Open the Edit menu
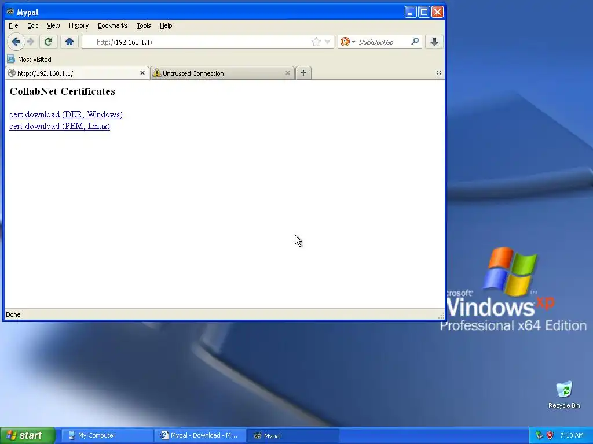 point(32,25)
